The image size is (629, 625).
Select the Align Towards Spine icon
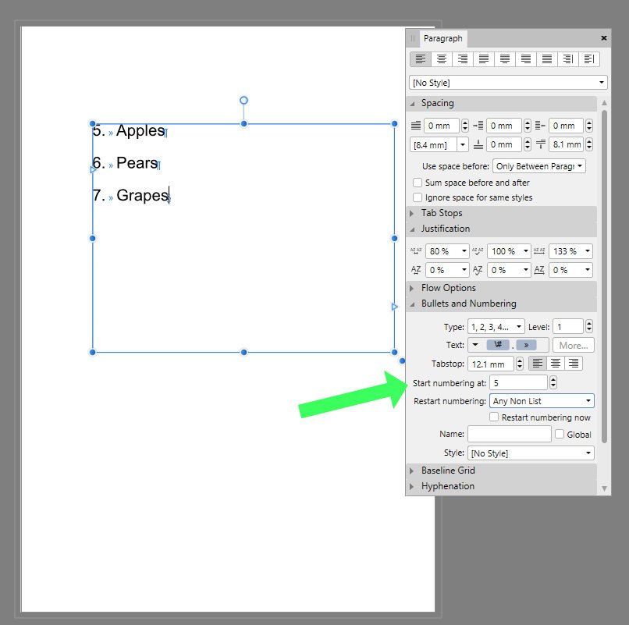pos(568,59)
